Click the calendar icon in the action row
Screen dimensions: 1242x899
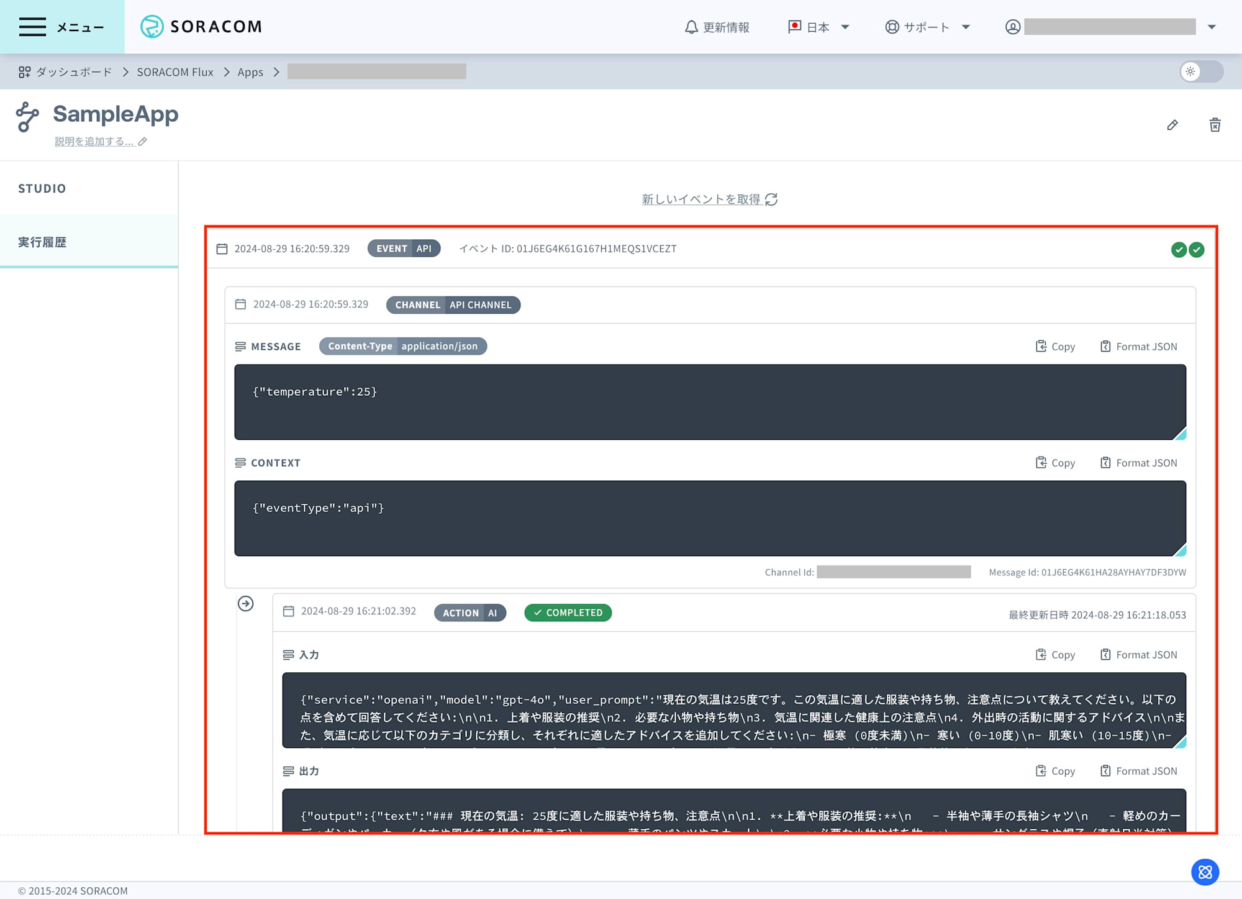coord(288,611)
